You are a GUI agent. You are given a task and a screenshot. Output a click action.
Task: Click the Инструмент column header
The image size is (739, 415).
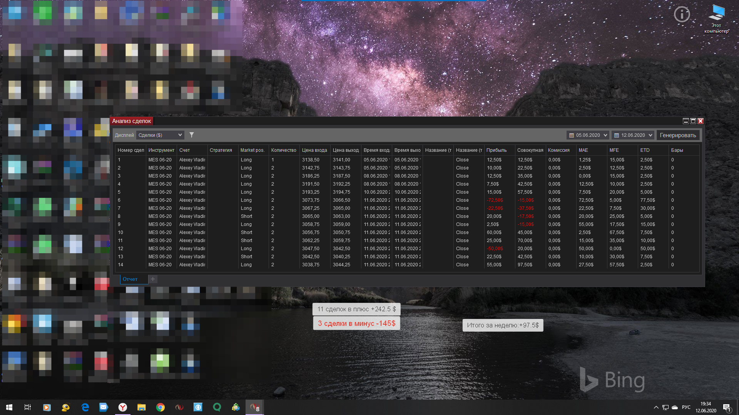click(161, 150)
